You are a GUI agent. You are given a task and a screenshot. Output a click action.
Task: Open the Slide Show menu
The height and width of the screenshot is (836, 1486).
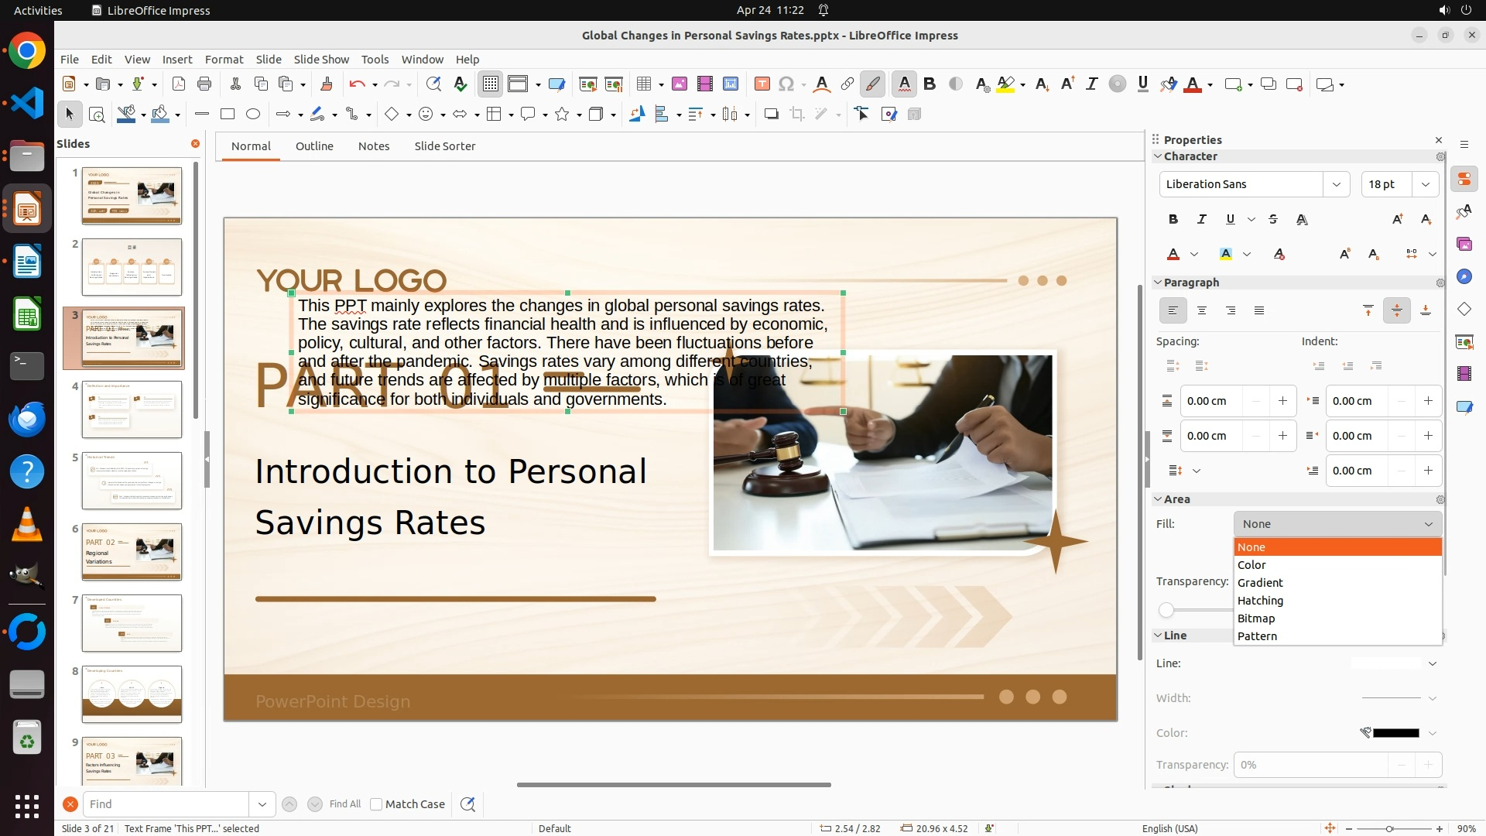coord(321,60)
